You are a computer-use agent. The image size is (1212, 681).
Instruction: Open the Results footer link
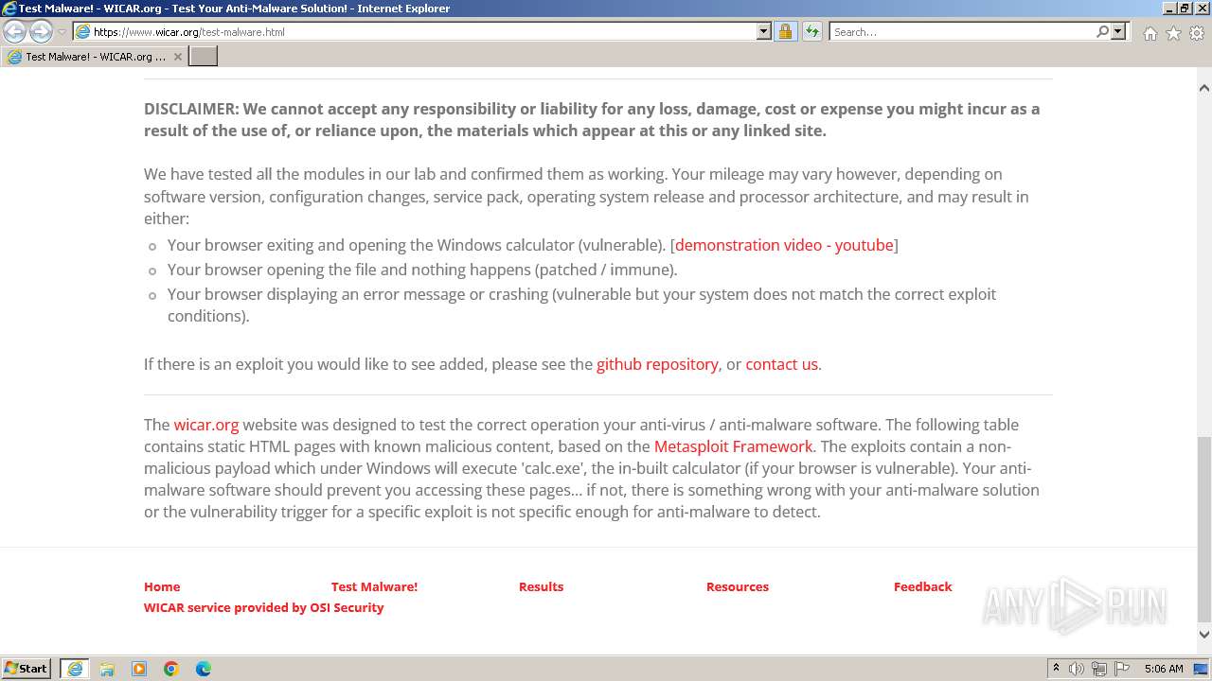[541, 586]
